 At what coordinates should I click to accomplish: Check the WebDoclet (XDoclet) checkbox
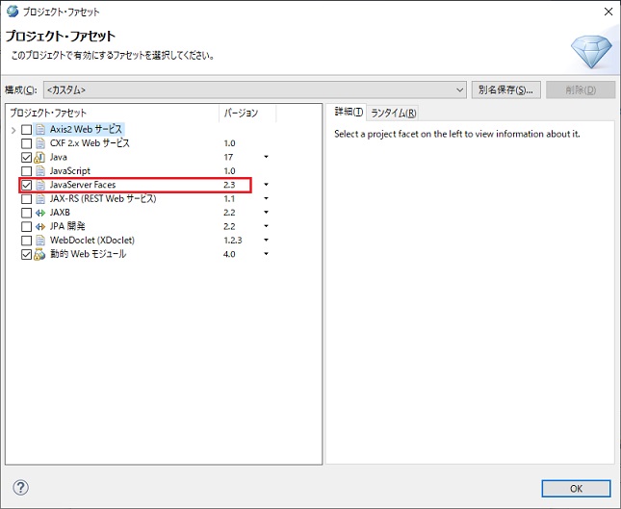26,241
